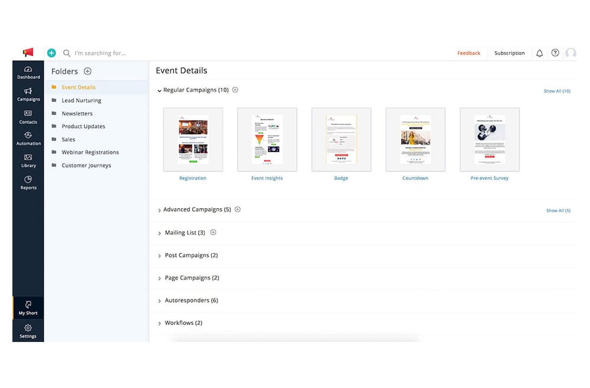The image size is (590, 388).
Task: Open the Badge campaign link
Action: coord(341,178)
